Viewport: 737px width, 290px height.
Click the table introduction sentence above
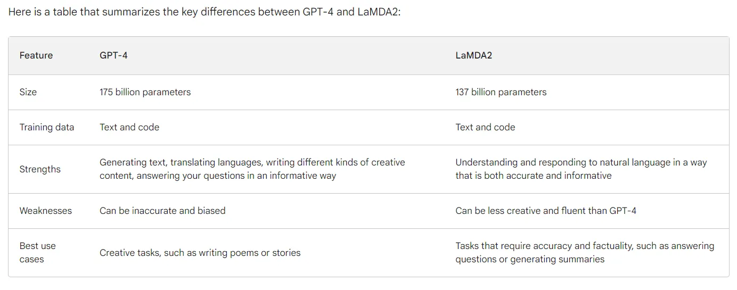[204, 12]
